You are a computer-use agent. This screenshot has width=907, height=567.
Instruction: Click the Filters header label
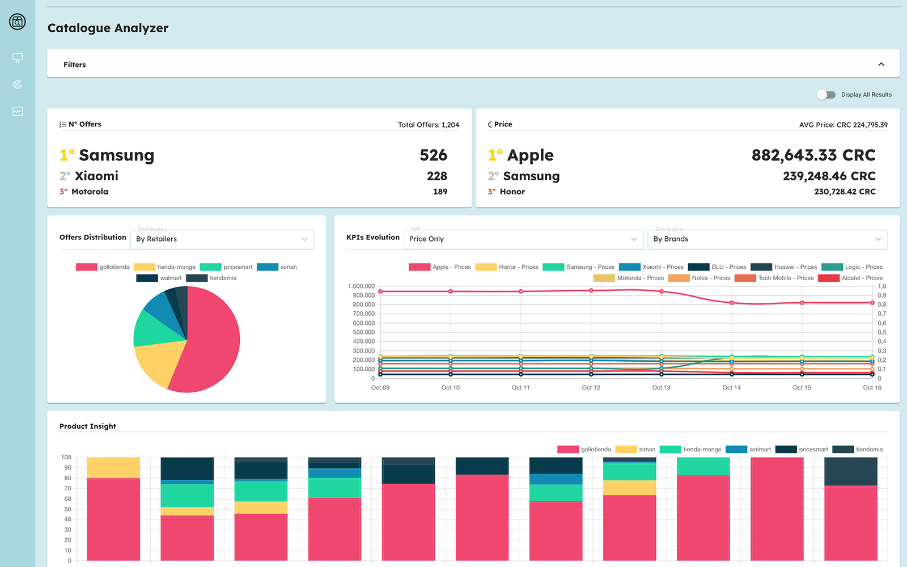[x=75, y=65]
